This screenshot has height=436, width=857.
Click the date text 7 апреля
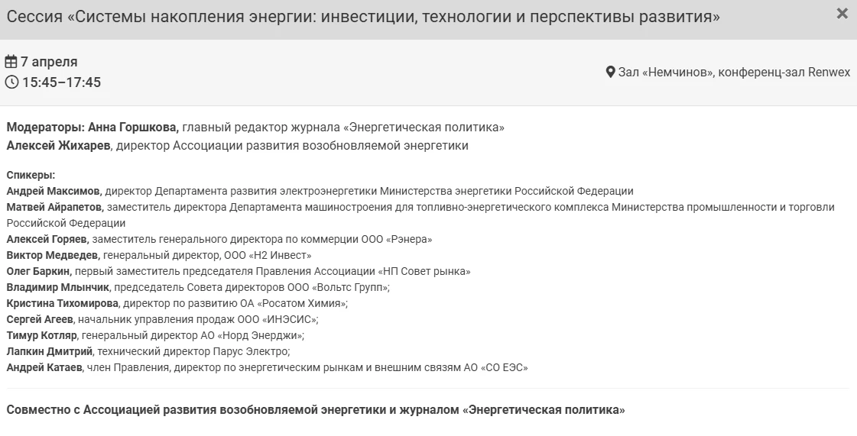pyautogui.click(x=49, y=62)
